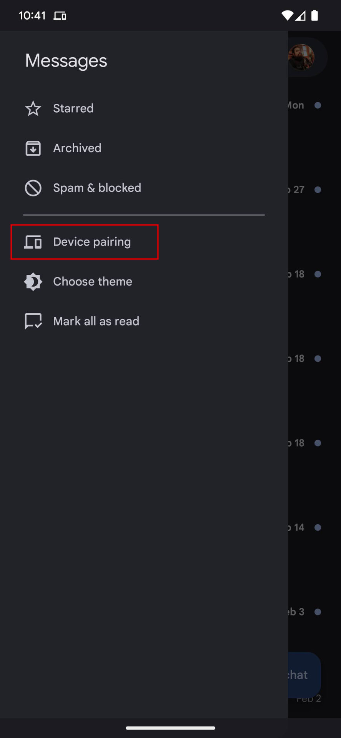Screen dimensions: 341x738
Task: Click the mark-as-read chat checkmark icon
Action: 33,321
